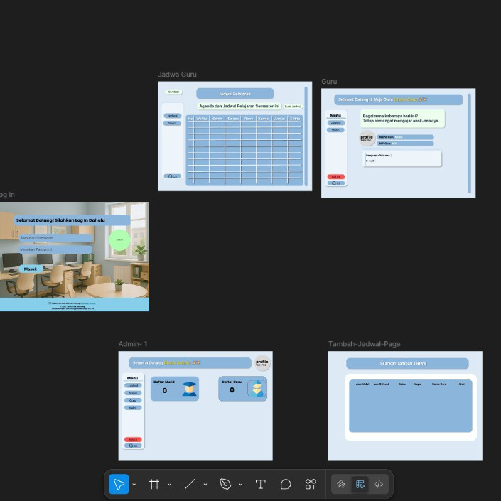Image resolution: width=501 pixels, height=501 pixels.
Task: Expand Move tool options dropdown
Action: (134, 485)
